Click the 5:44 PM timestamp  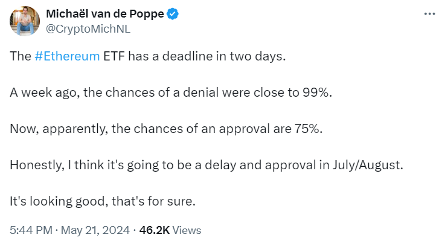coord(31,230)
